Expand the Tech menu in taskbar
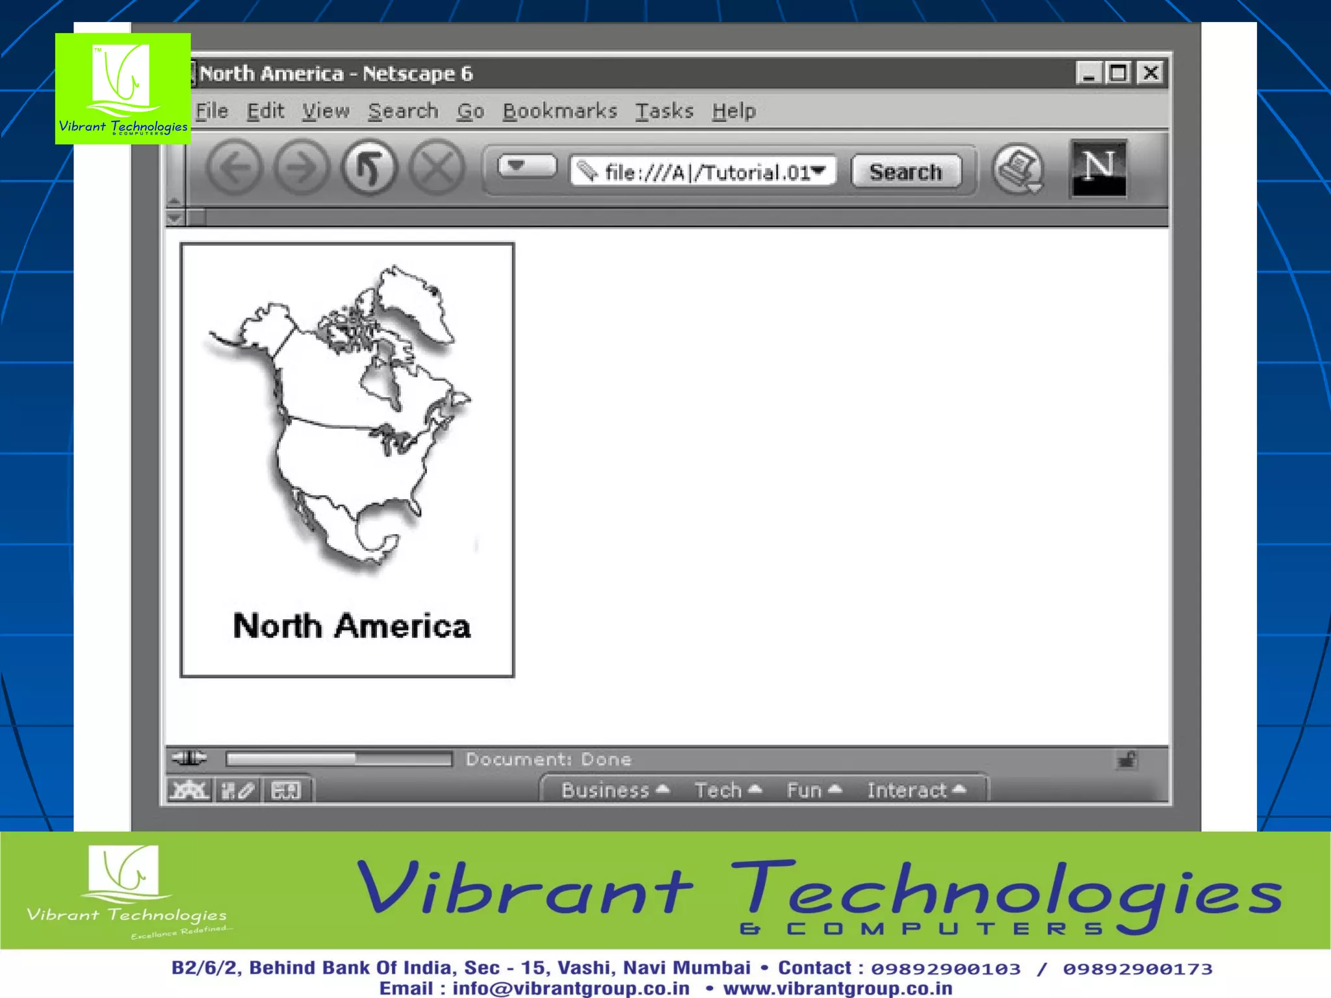This screenshot has height=998, width=1331. (728, 790)
